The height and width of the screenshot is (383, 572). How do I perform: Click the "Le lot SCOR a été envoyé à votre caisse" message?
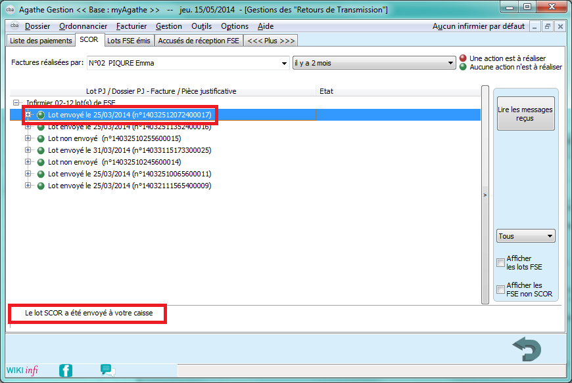pyautogui.click(x=89, y=313)
